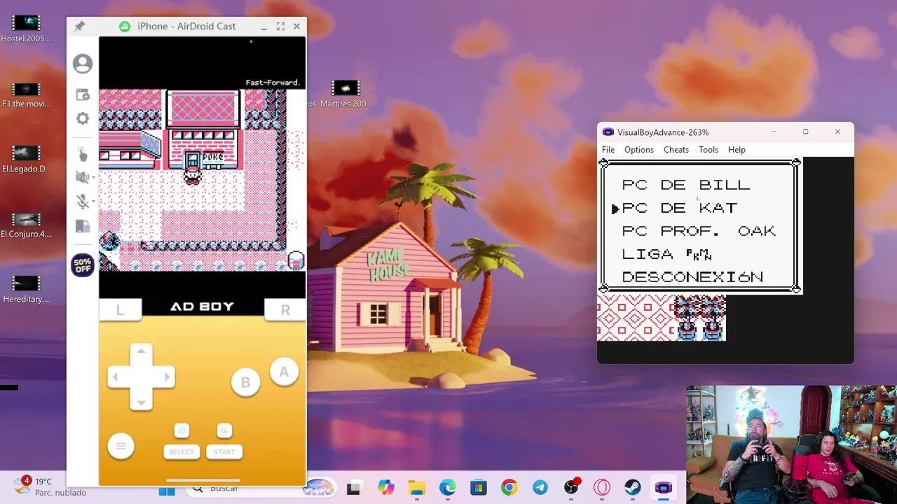
Task: Open the Martires.200 video file on desktop
Action: (x=345, y=94)
